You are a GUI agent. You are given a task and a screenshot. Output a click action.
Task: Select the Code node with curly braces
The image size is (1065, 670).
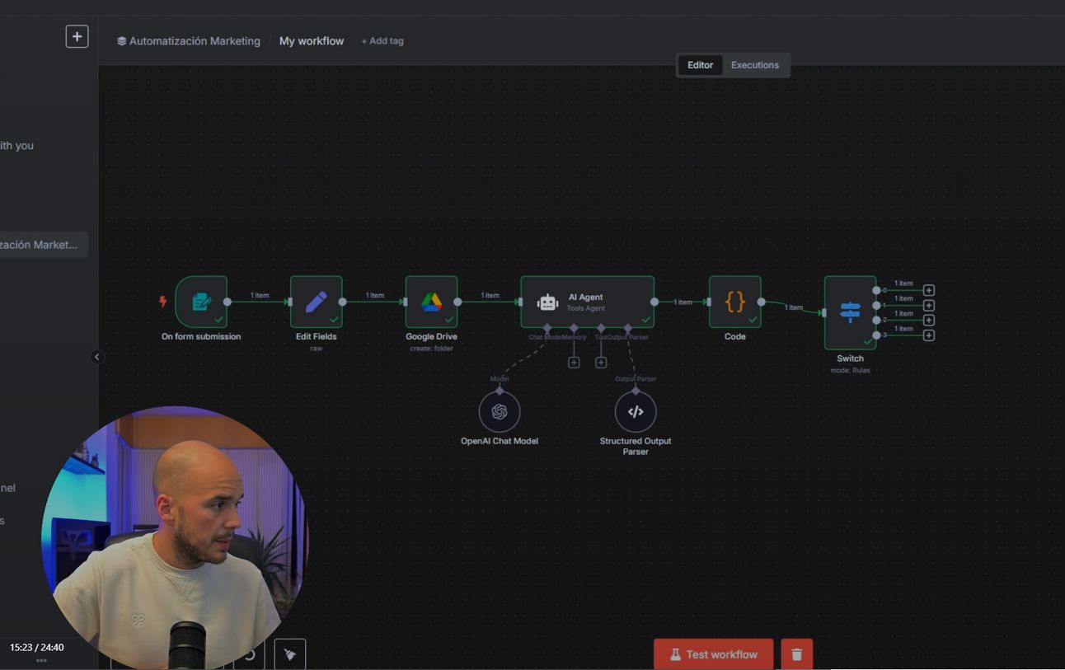(x=734, y=302)
